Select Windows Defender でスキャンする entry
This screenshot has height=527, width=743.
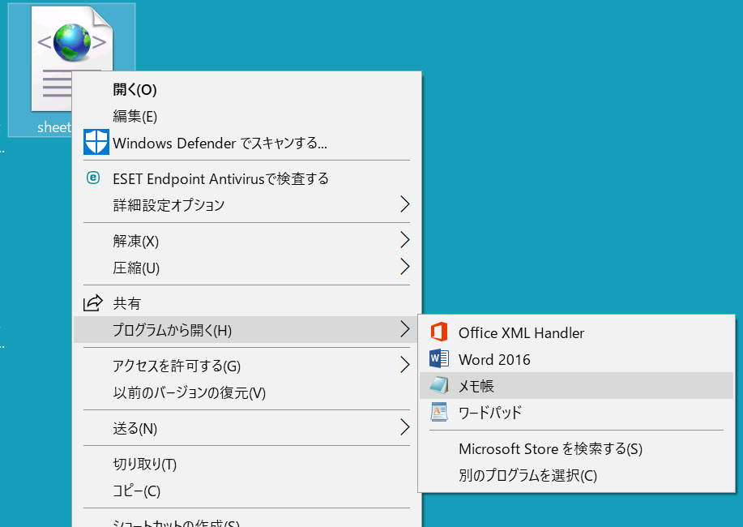(246, 143)
